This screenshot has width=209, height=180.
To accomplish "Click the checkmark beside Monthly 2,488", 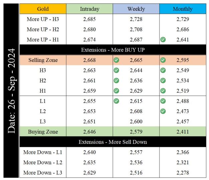I will pyautogui.click(x=163, y=101).
